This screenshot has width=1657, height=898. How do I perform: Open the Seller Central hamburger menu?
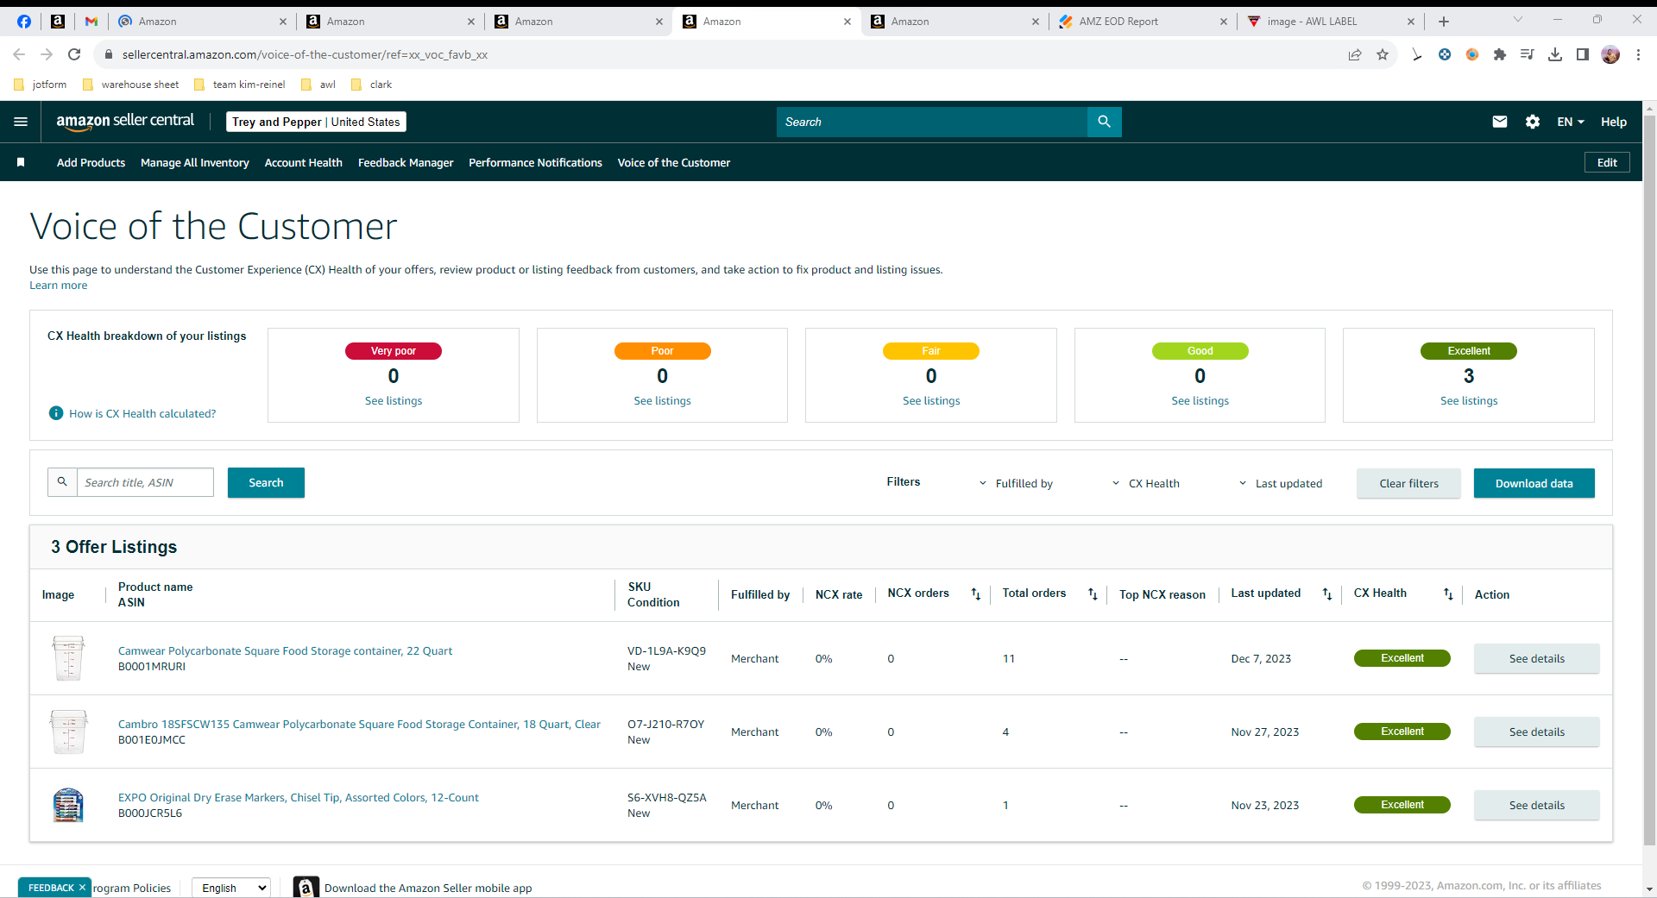pyautogui.click(x=21, y=122)
